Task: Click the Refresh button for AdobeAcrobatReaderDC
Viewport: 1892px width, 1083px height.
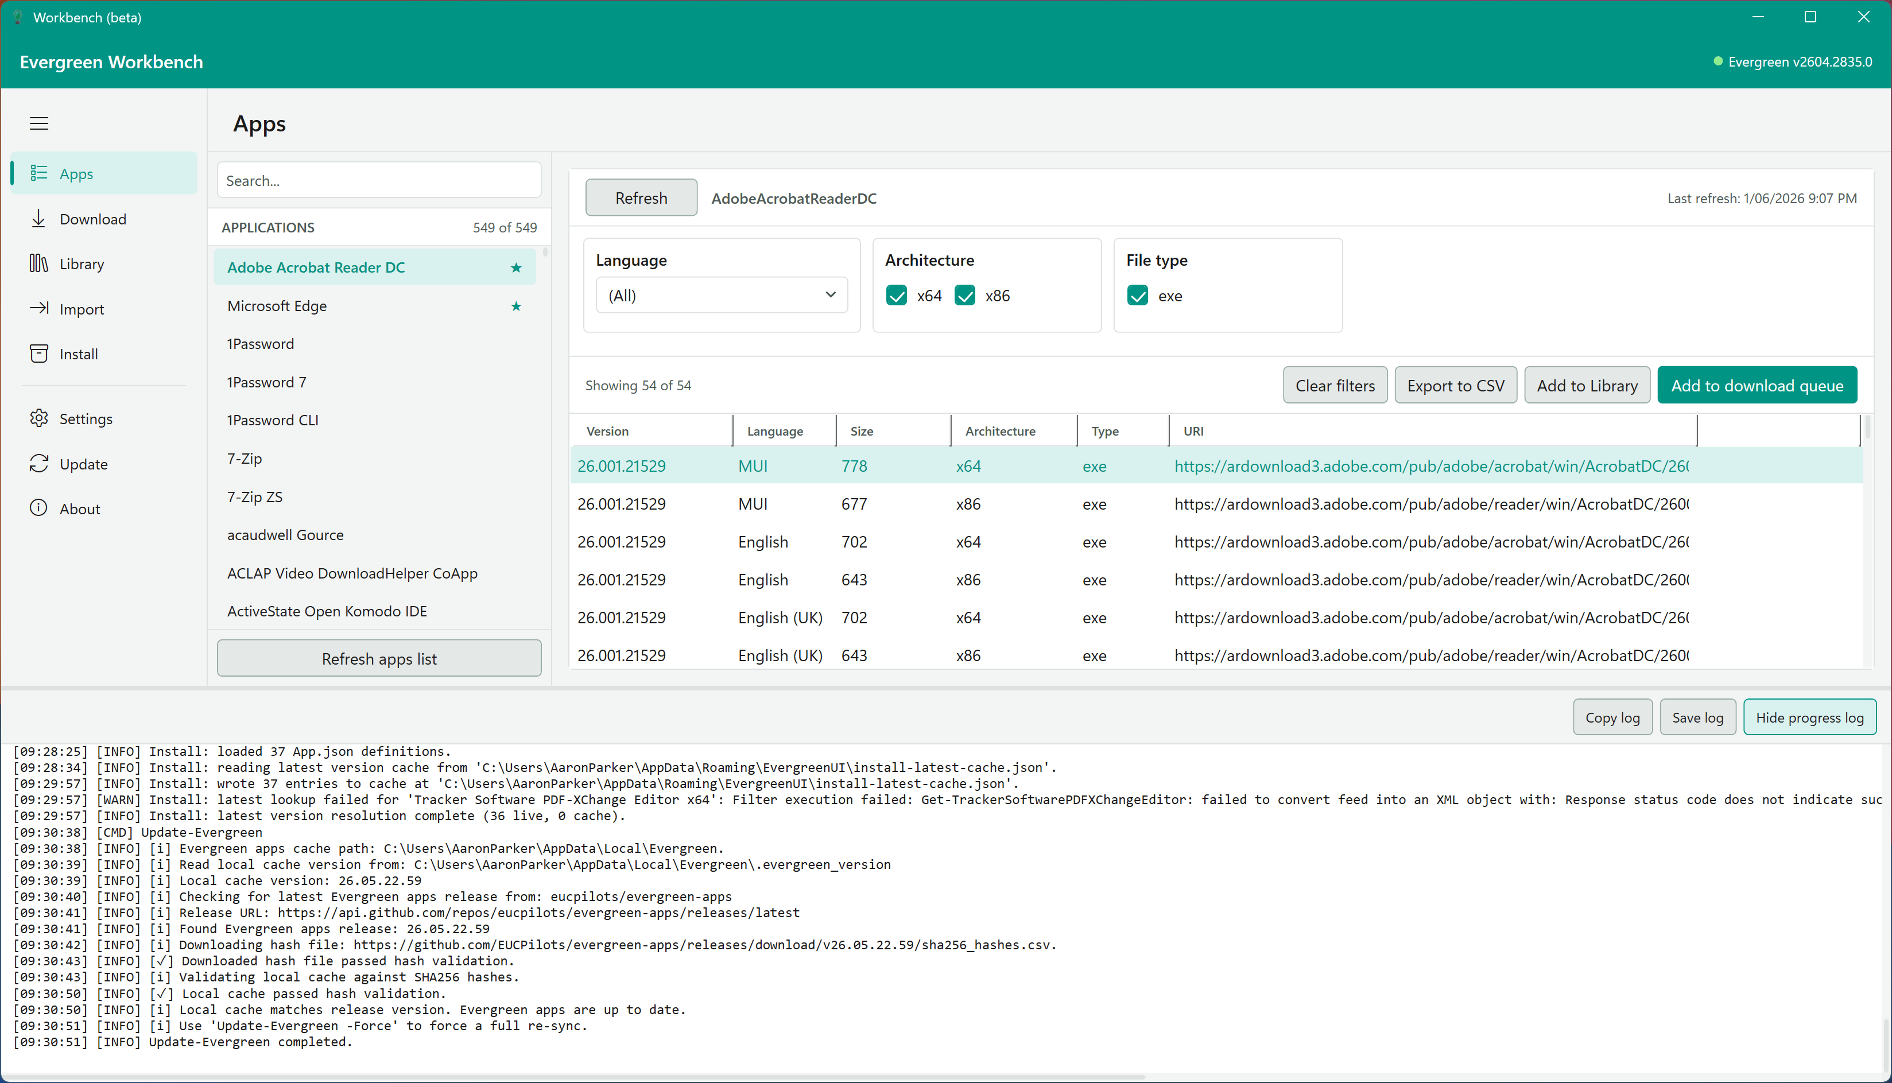Action: (x=641, y=198)
